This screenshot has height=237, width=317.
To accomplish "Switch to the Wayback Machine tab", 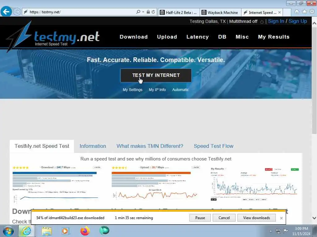I will pos(220,12).
